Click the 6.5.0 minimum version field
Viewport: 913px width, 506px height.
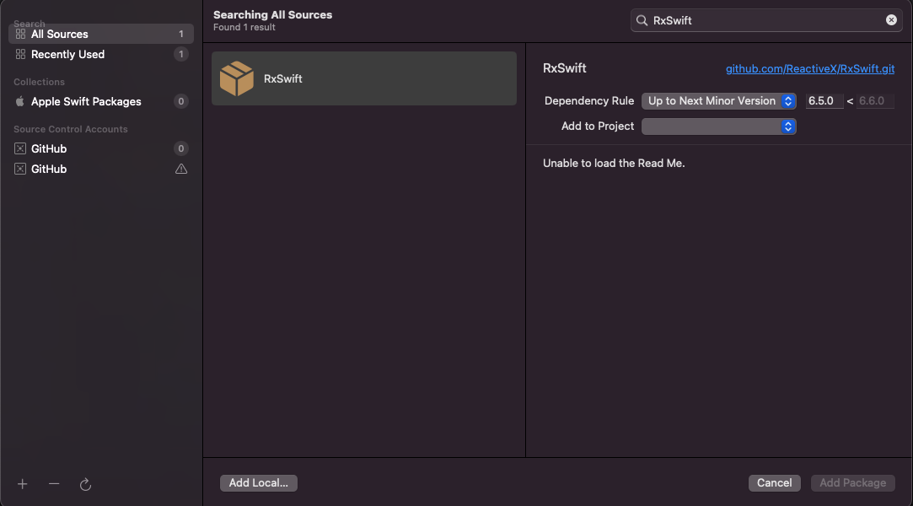[824, 101]
